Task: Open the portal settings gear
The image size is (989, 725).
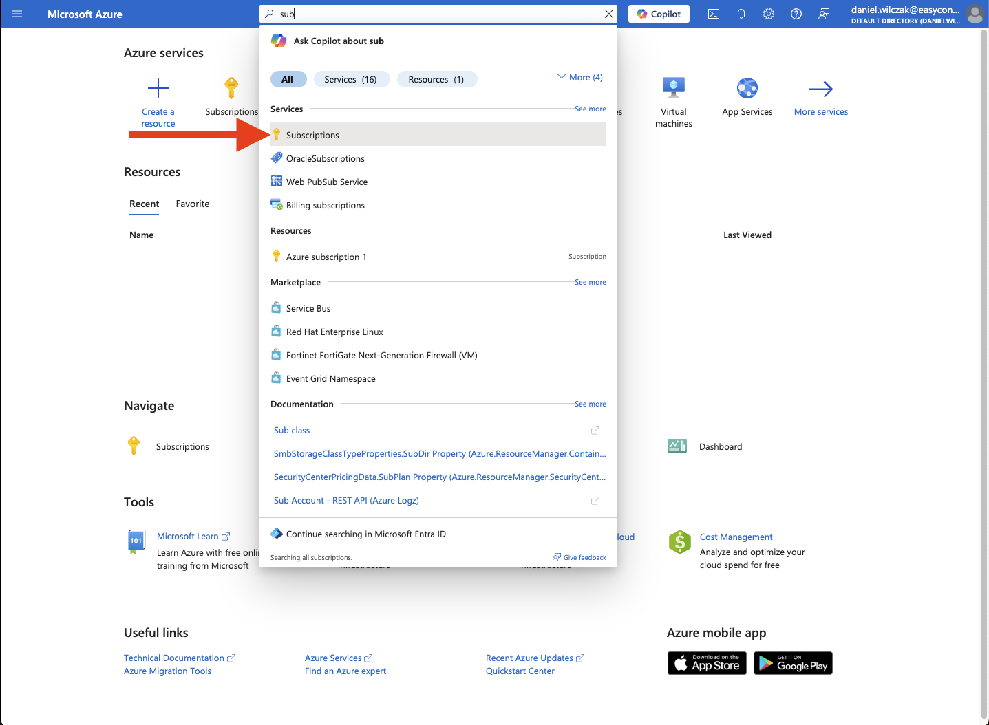Action: (x=769, y=14)
